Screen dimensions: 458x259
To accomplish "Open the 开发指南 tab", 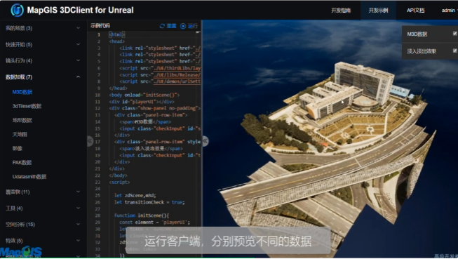I will tap(341, 11).
